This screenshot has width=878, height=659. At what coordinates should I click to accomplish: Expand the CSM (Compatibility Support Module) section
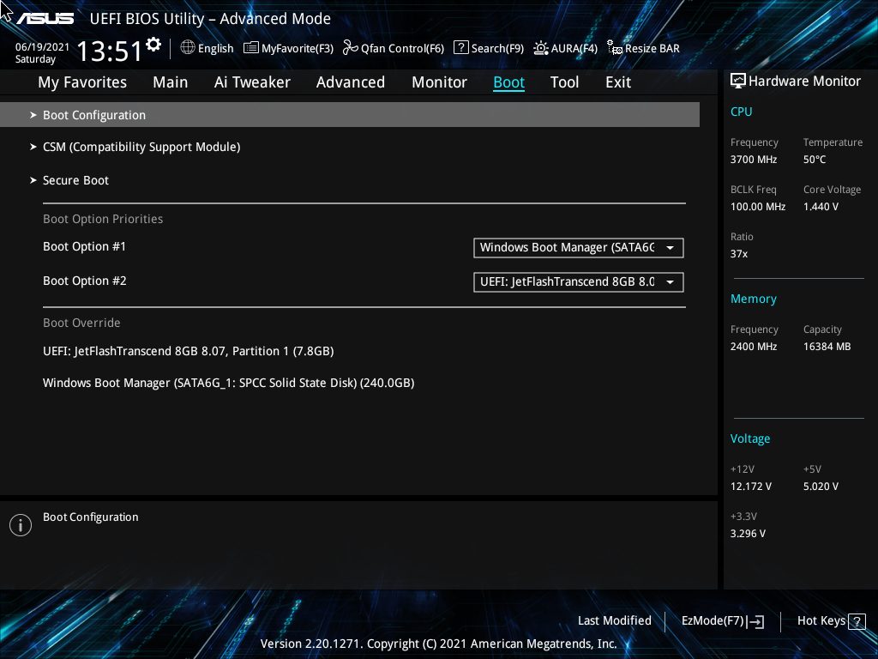coord(141,147)
